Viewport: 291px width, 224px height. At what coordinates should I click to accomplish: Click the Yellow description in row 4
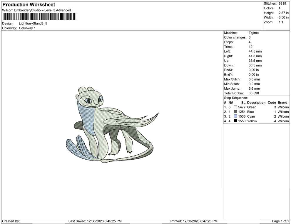[x=252, y=121]
